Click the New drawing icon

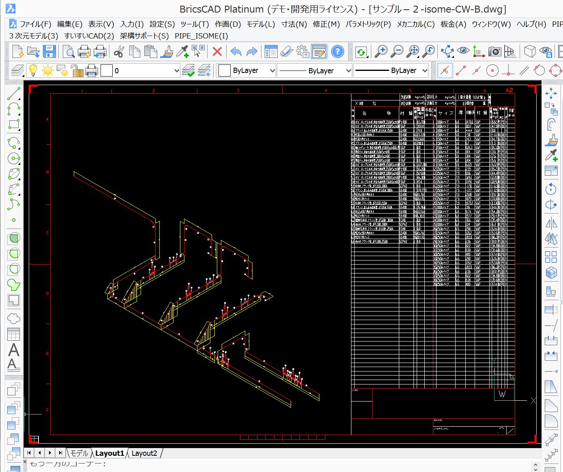pos(18,51)
